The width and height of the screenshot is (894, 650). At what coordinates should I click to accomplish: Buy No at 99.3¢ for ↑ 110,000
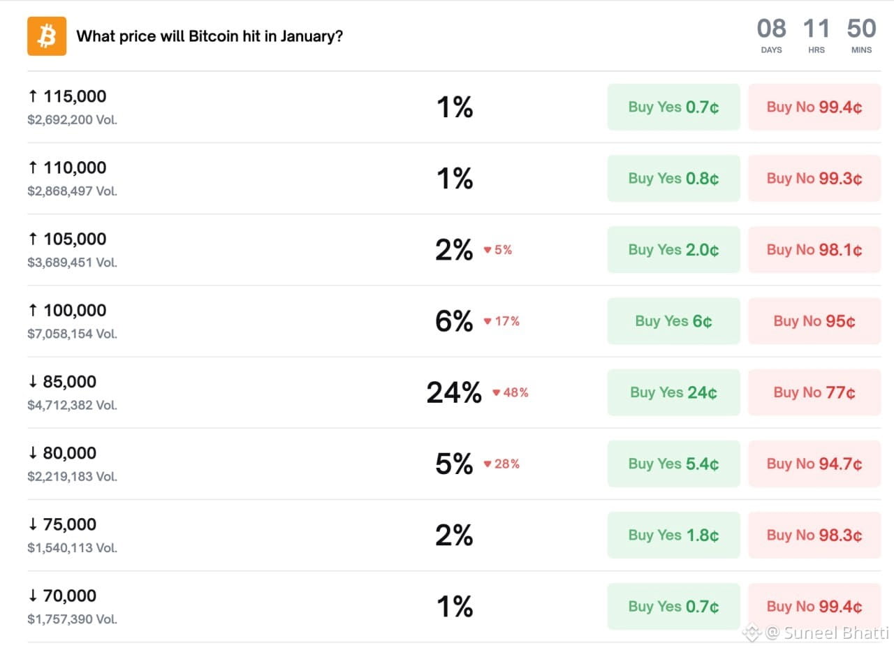[x=814, y=179]
